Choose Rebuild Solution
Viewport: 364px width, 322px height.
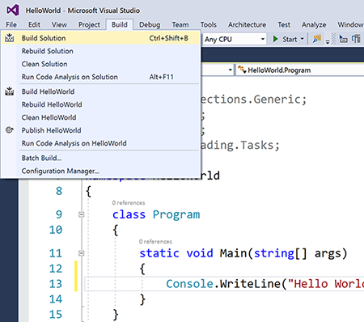[100, 51]
